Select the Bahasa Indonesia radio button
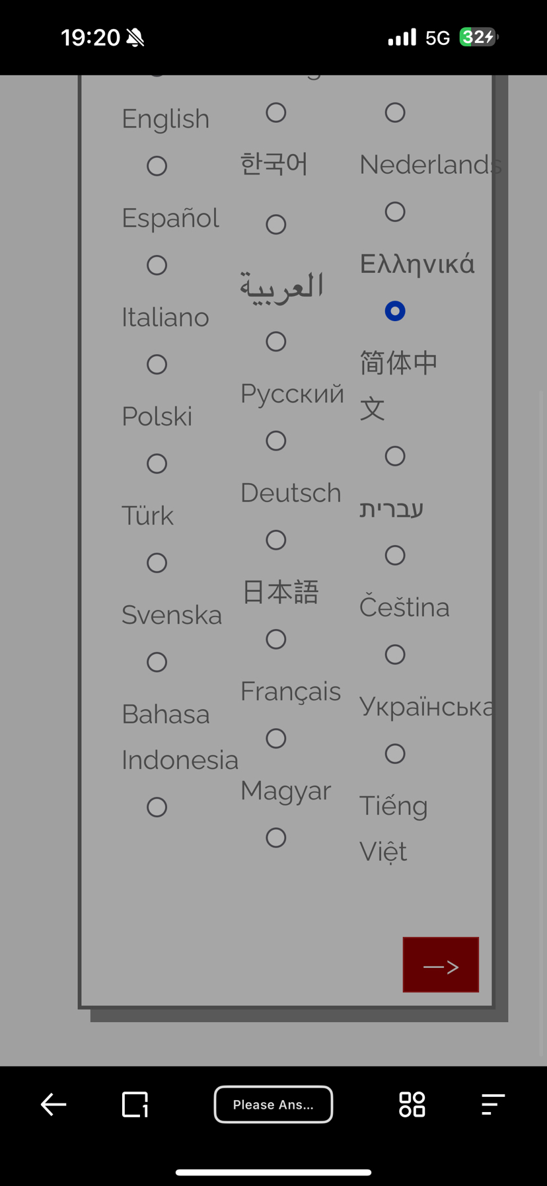Viewport: 547px width, 1186px height. tap(157, 807)
